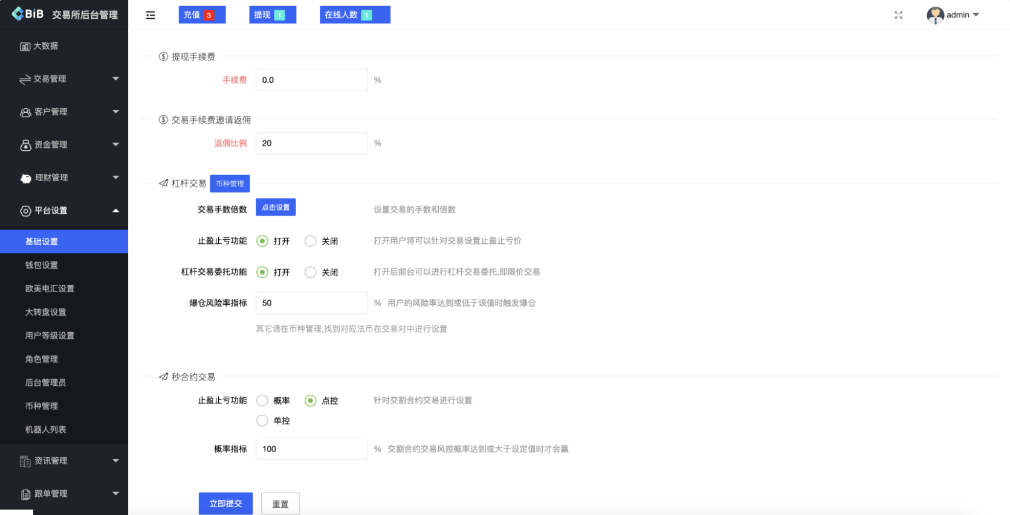Click the admin avatar picture
Image resolution: width=1010 pixels, height=515 pixels.
(935, 15)
